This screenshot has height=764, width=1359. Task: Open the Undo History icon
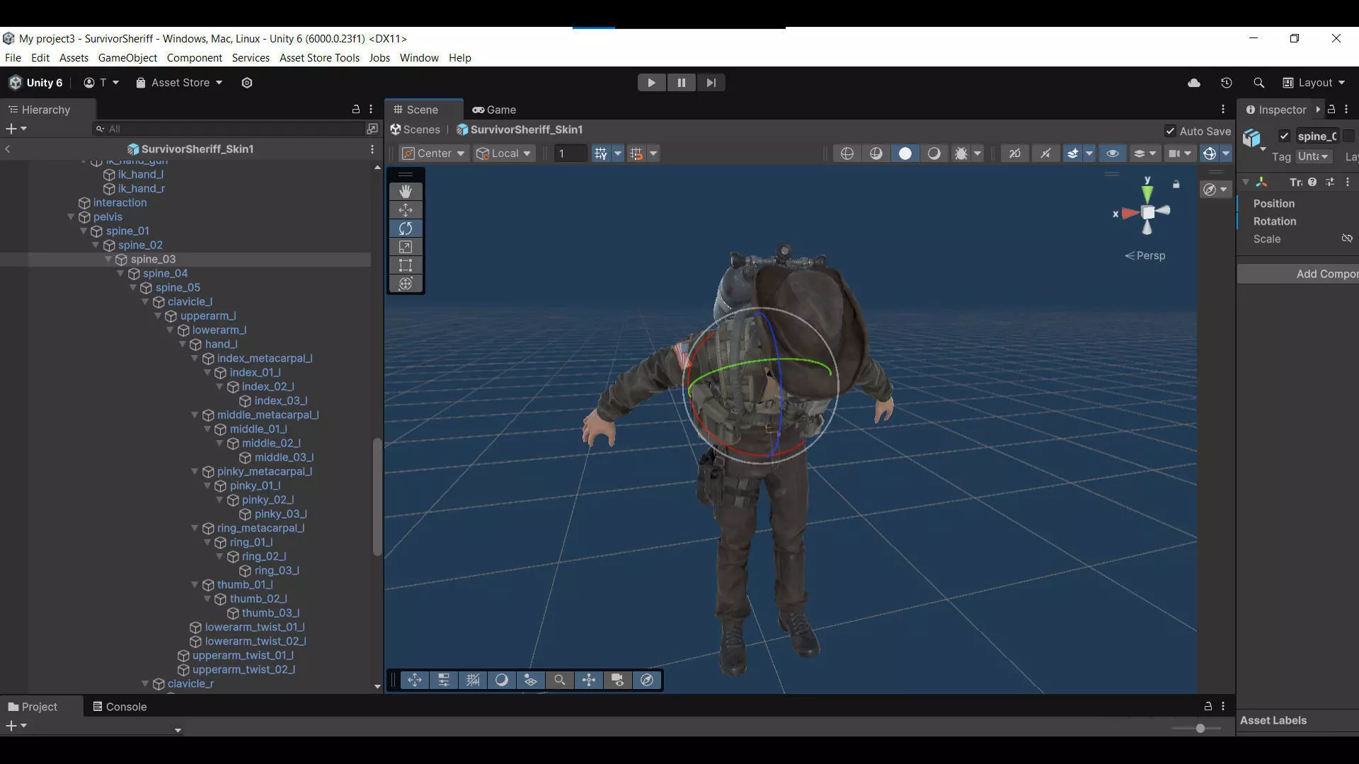pos(1227,83)
